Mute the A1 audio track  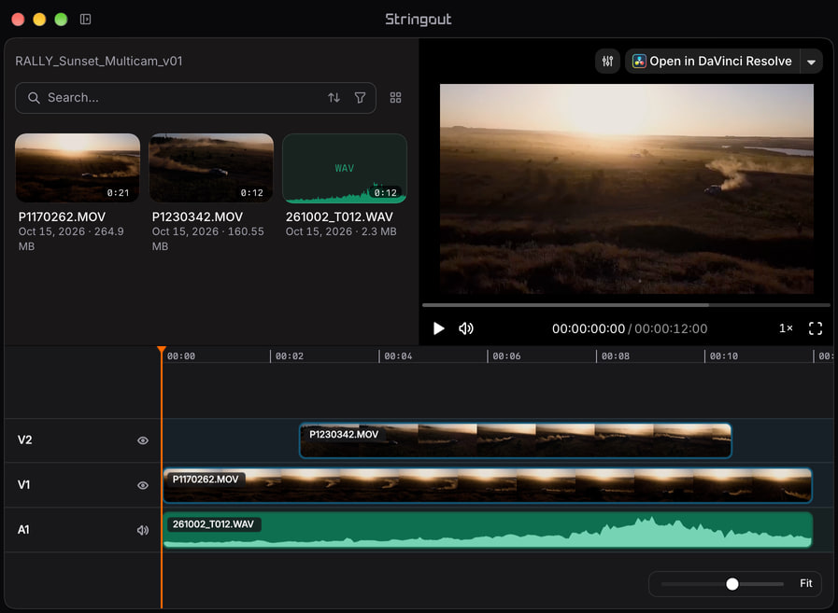click(143, 530)
